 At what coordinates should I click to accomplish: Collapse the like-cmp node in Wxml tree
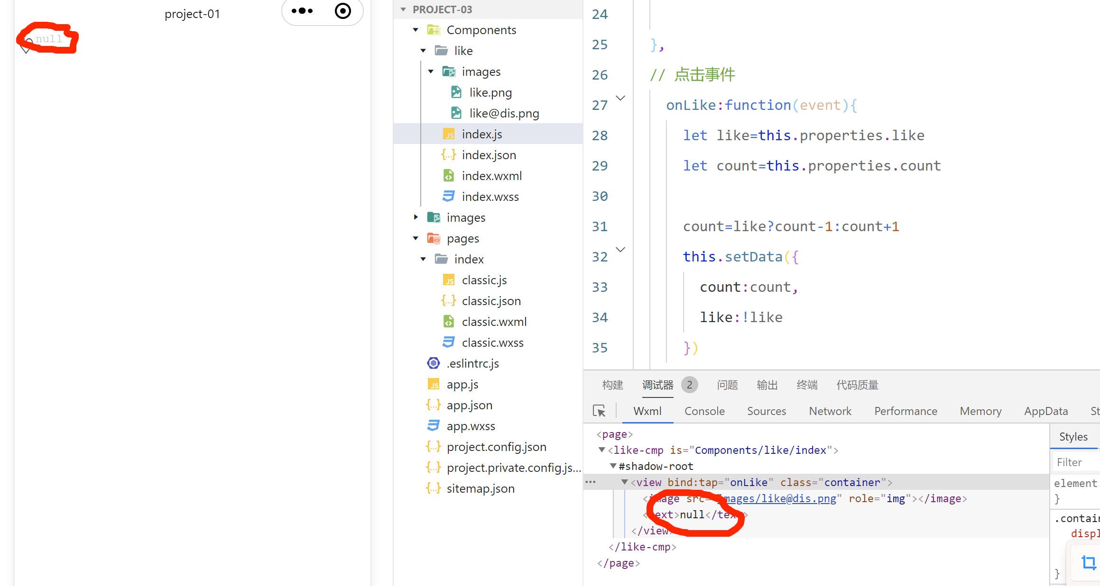click(x=601, y=450)
